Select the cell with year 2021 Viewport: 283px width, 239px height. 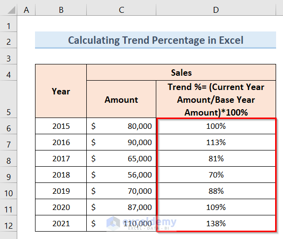[x=61, y=223]
